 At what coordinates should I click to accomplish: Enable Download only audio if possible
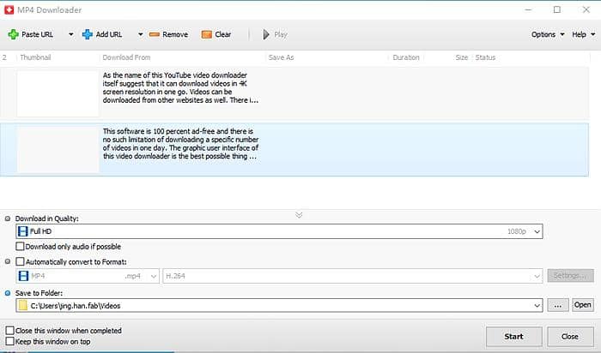click(20, 246)
